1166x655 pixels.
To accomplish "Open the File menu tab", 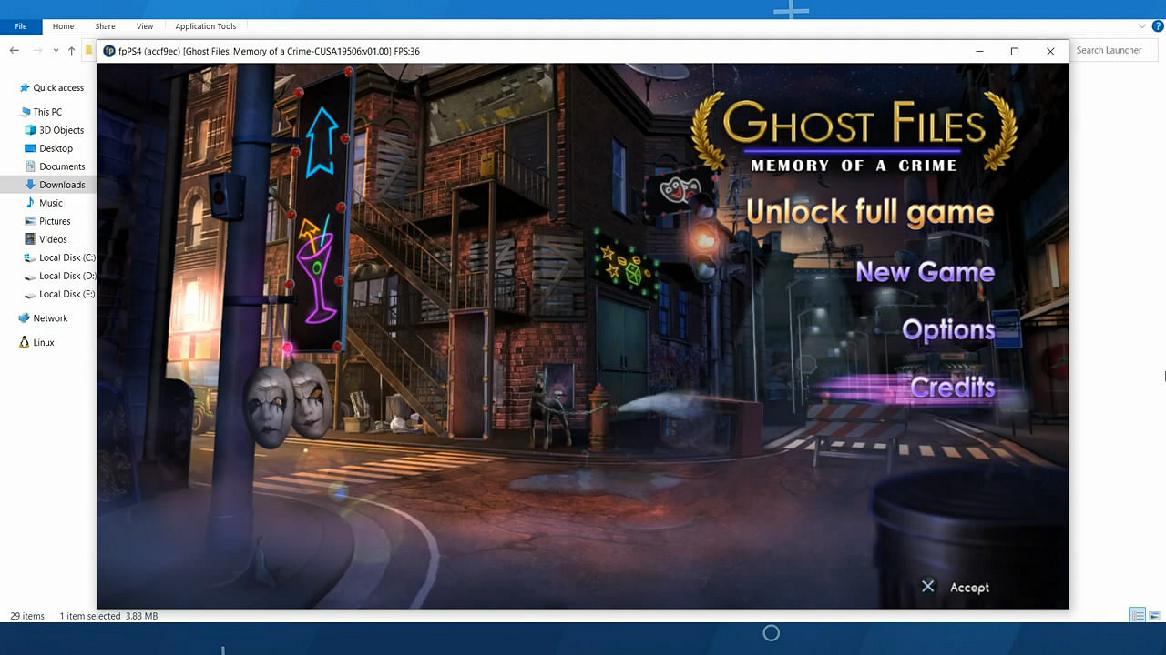I will 21,26.
